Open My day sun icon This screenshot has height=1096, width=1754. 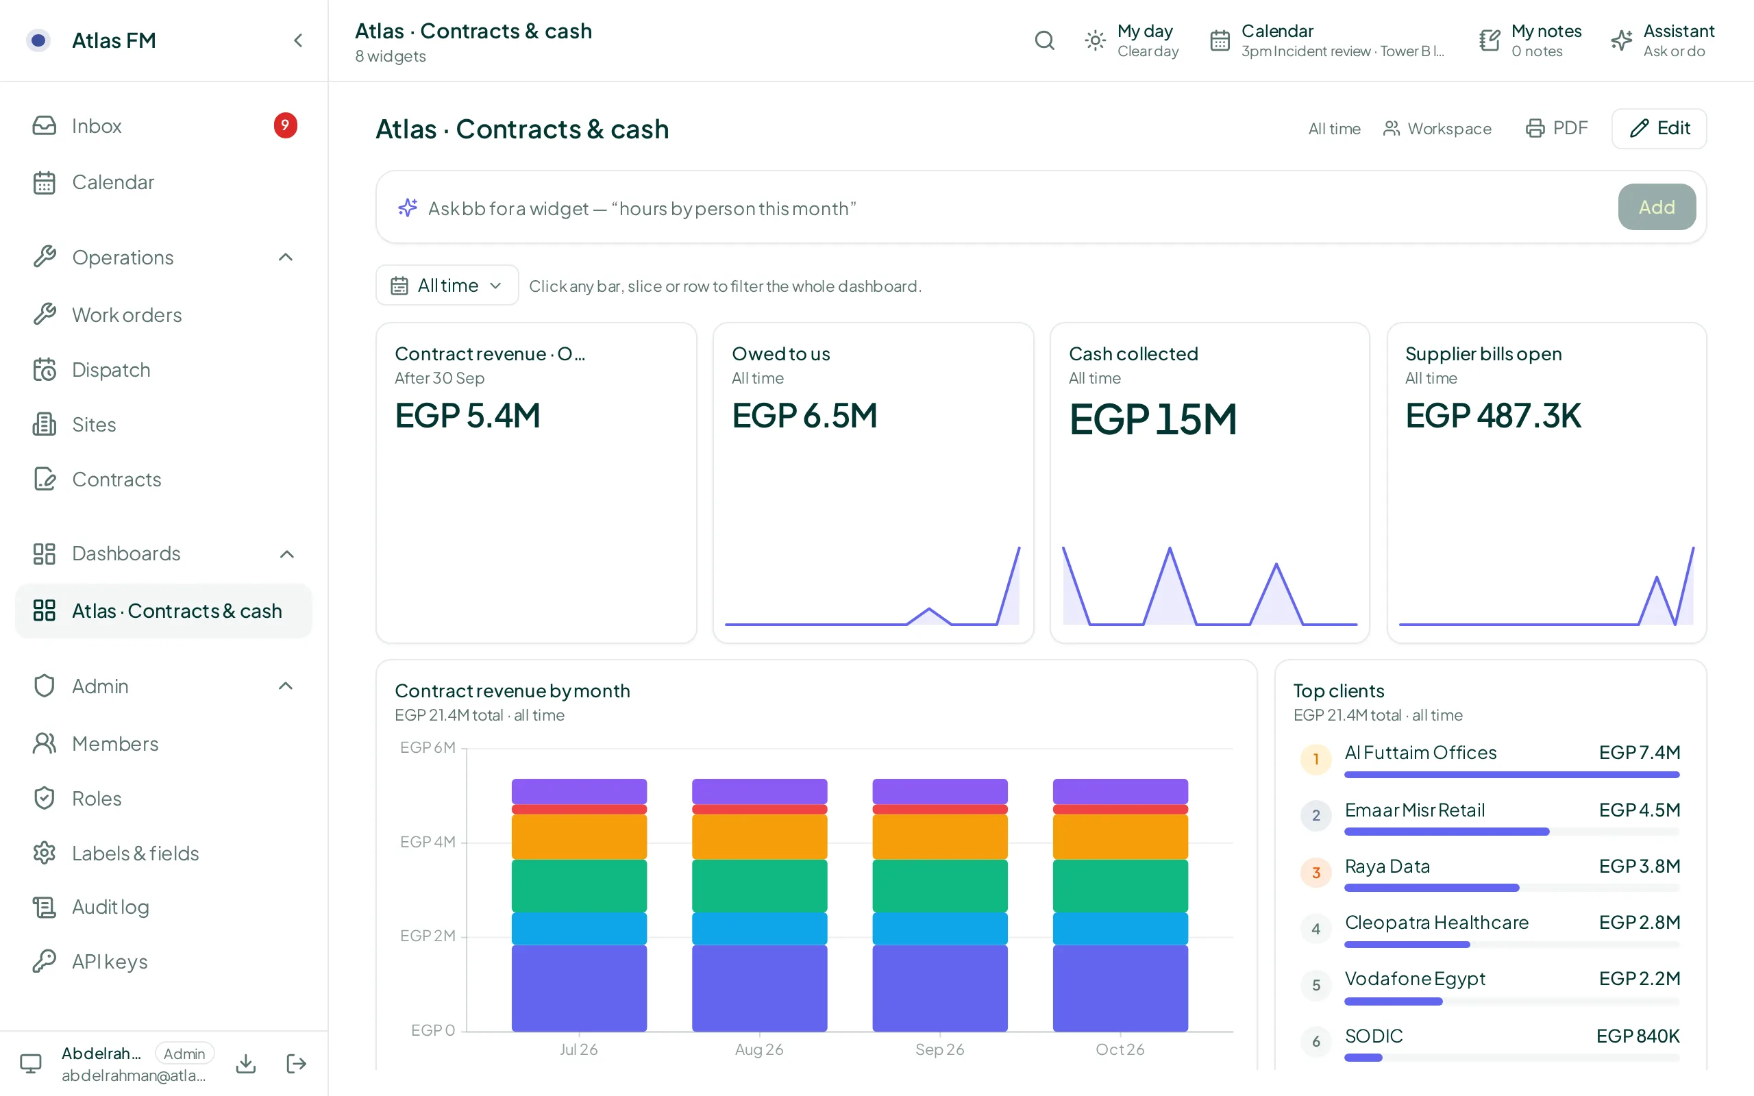click(x=1095, y=40)
